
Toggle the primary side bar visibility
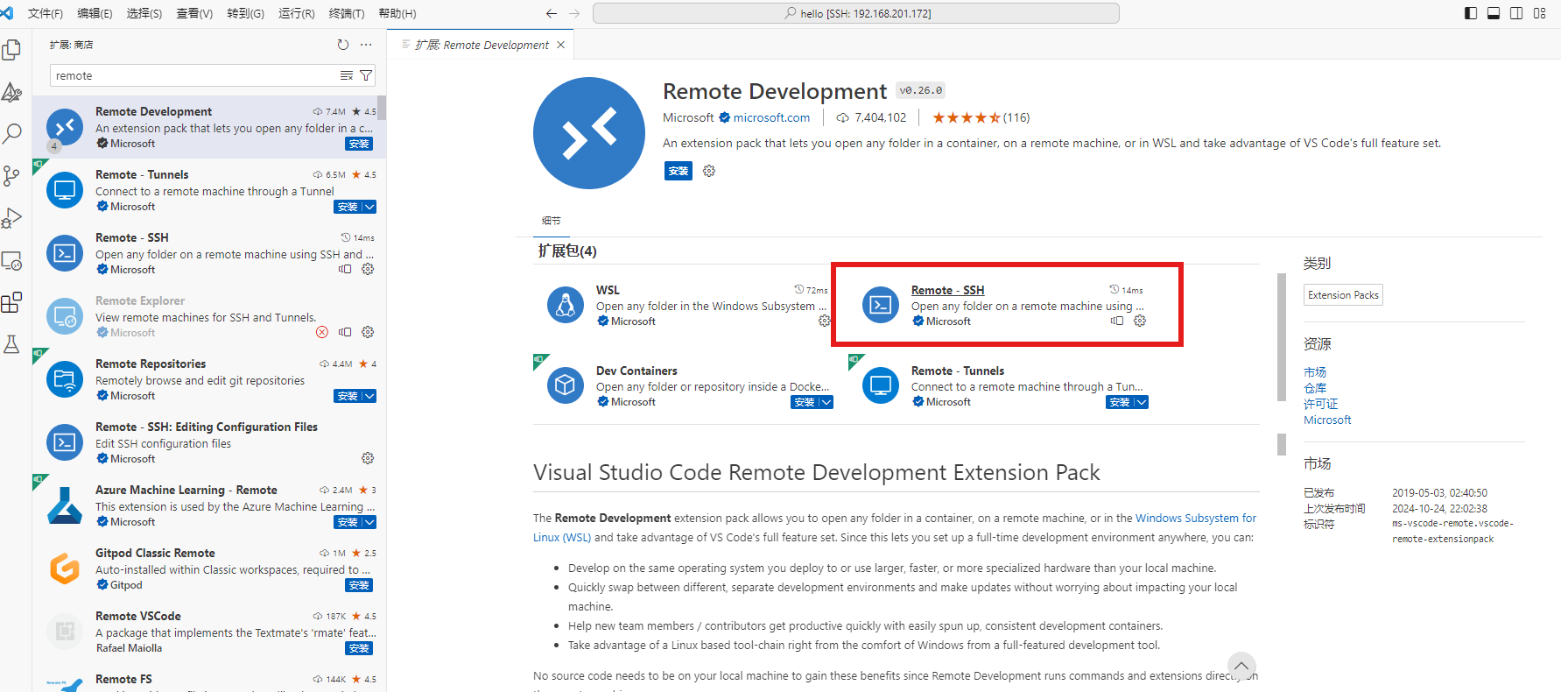click(1471, 13)
